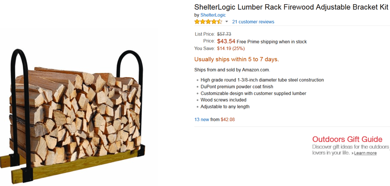This screenshot has width=390, height=186.
Task: Click the crossed-out $57.73 list price
Action: (x=224, y=34)
